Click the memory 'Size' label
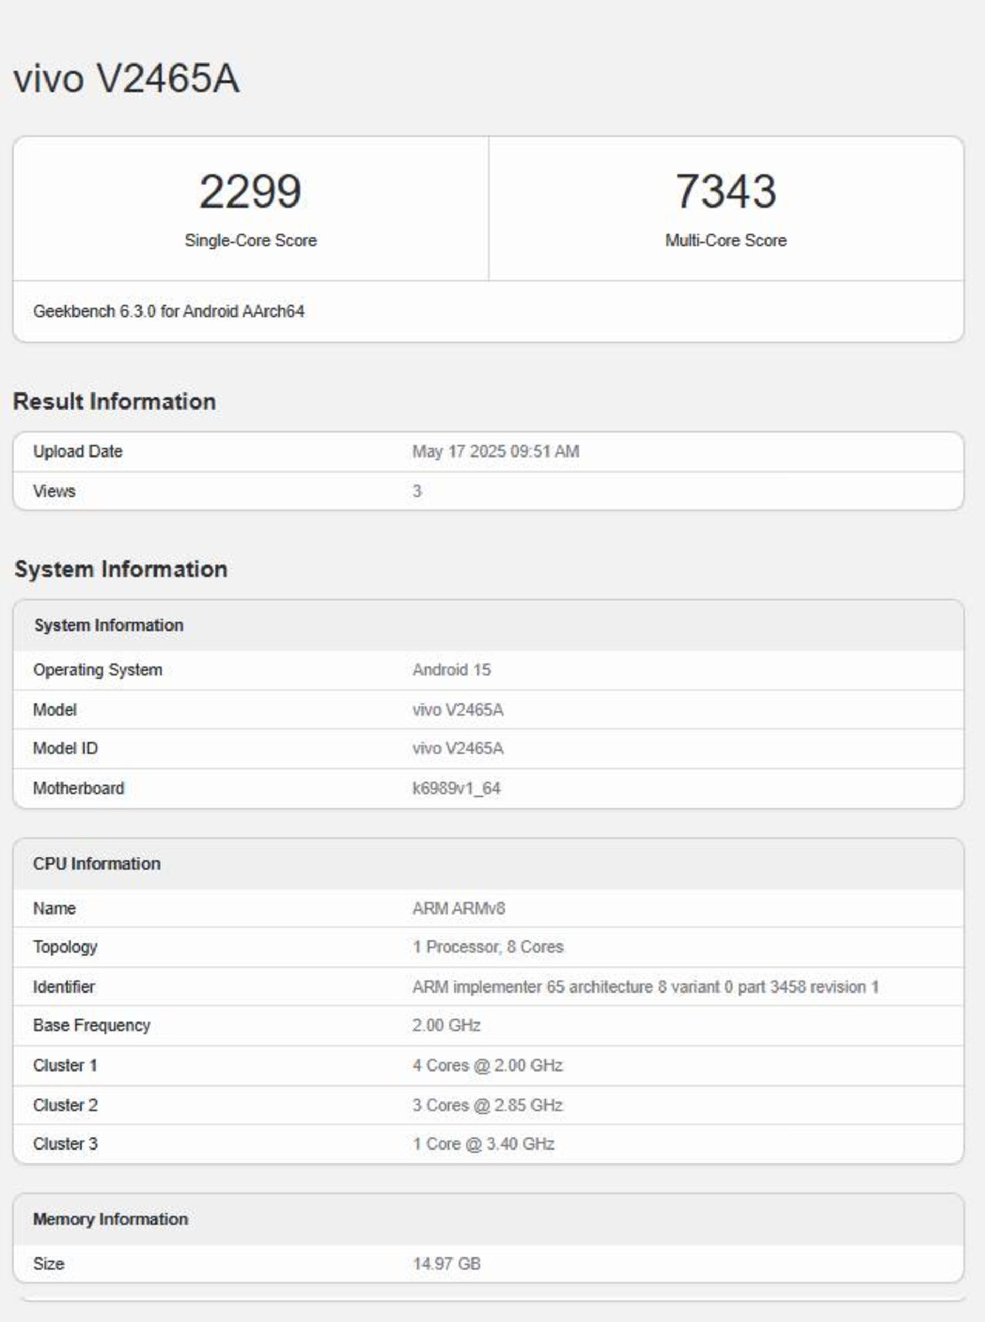 point(49,1264)
